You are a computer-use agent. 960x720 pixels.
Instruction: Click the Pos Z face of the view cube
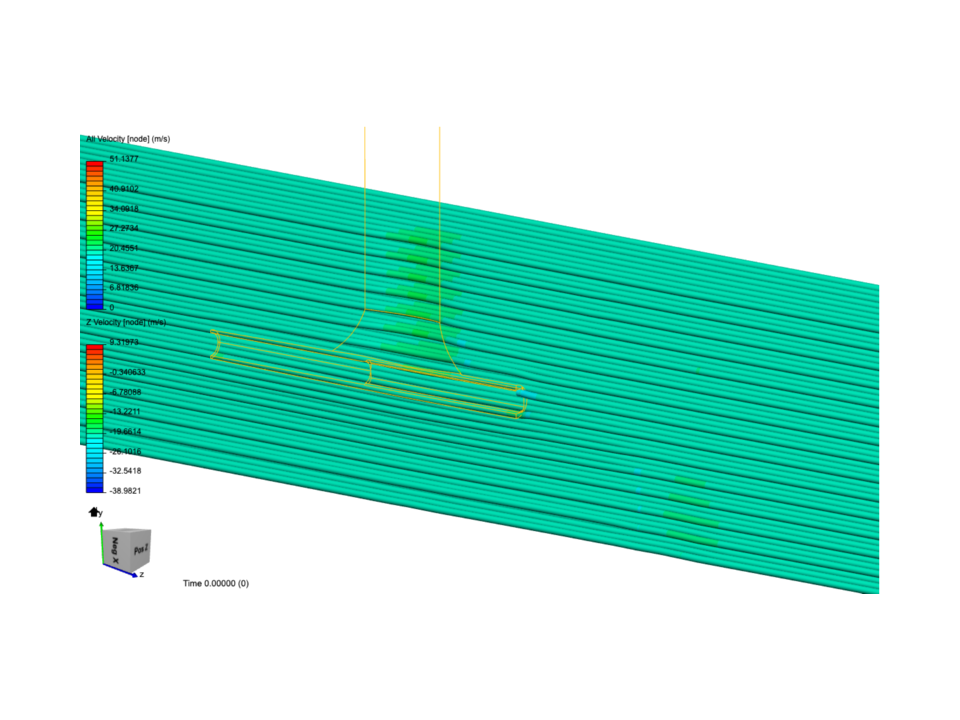coord(140,549)
